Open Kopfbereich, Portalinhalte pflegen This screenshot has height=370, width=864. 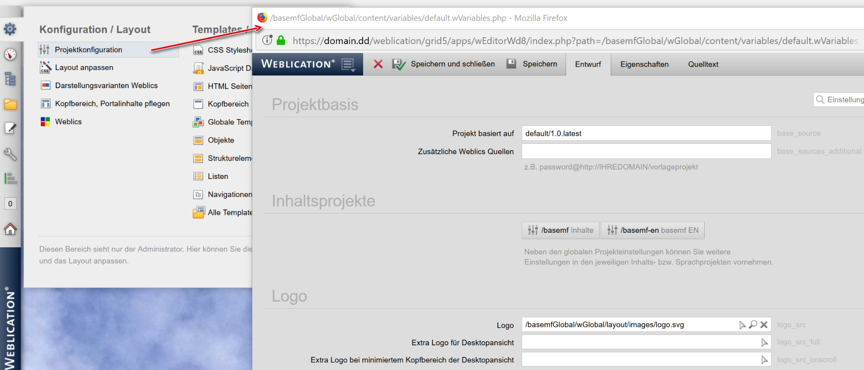click(105, 103)
